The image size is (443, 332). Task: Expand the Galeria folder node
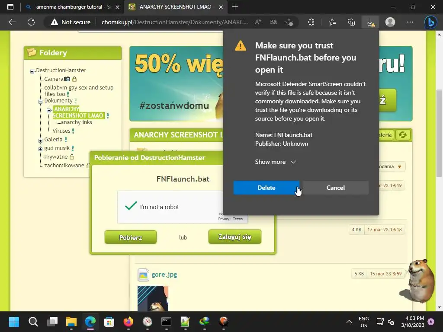pyautogui.click(x=40, y=140)
